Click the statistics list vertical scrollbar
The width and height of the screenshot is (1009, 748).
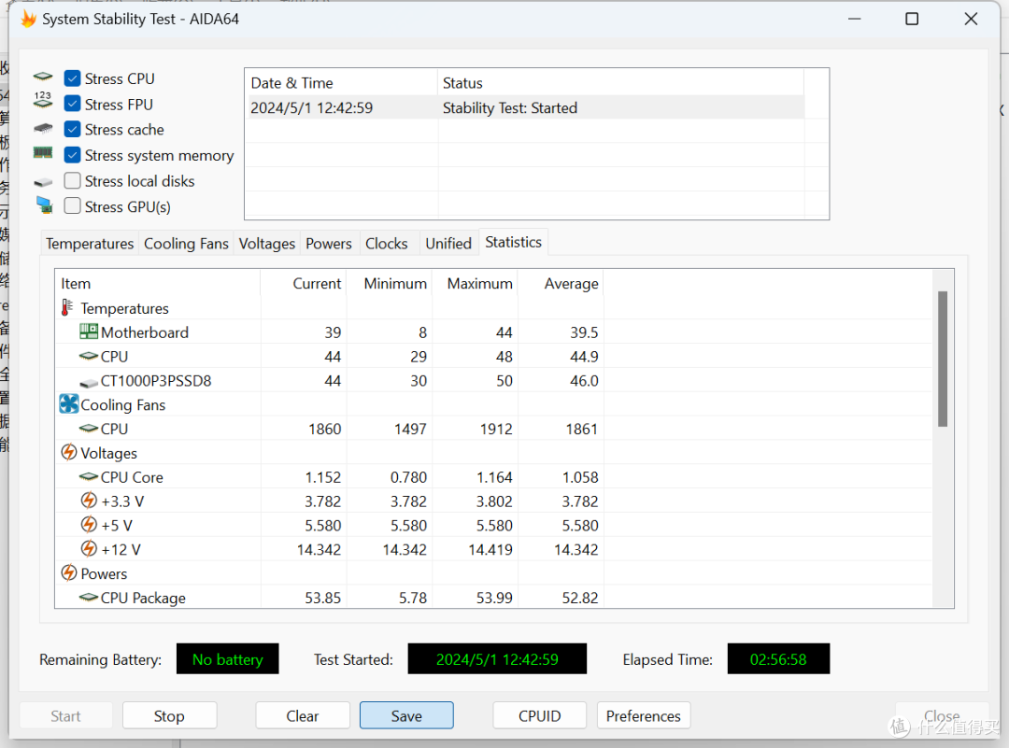tap(942, 359)
